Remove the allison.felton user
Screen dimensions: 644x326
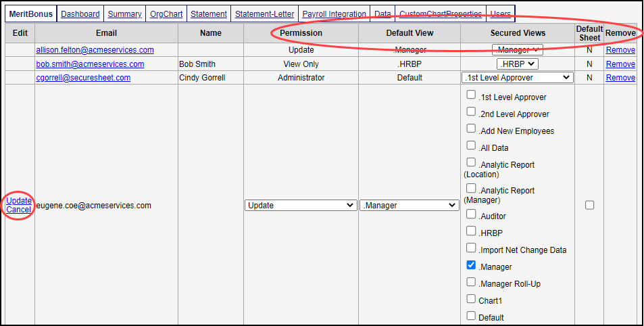(620, 50)
